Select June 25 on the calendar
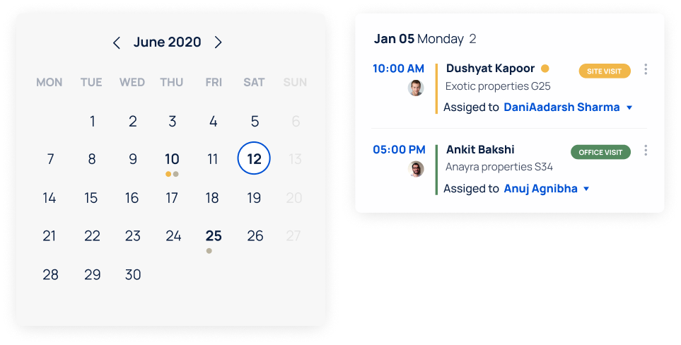This screenshot has width=681, height=345. click(x=214, y=236)
